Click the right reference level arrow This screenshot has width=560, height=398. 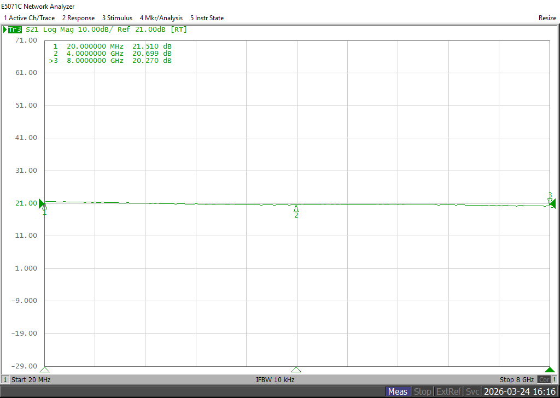point(553,204)
